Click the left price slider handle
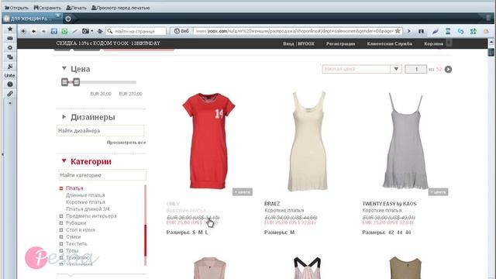This screenshot has width=496, height=279. (x=64, y=82)
